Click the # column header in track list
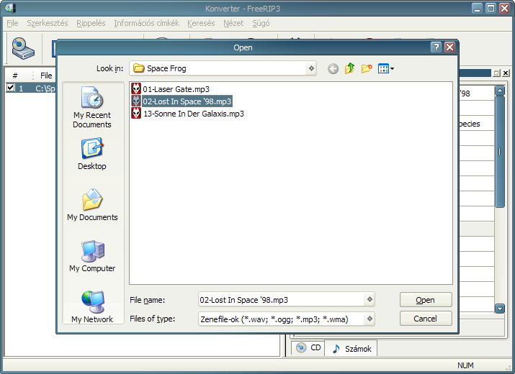This screenshot has width=515, height=374. click(15, 76)
